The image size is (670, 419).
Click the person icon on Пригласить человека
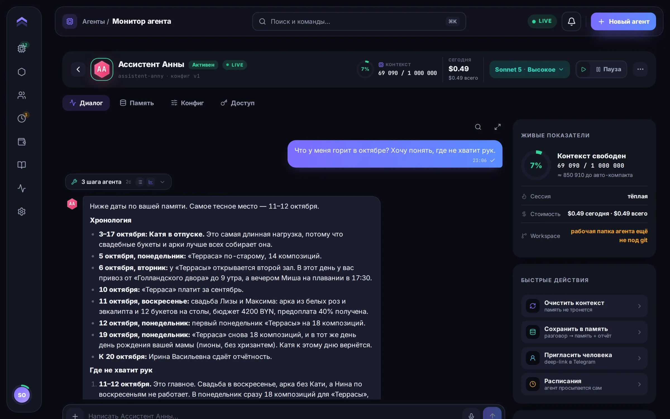(533, 358)
